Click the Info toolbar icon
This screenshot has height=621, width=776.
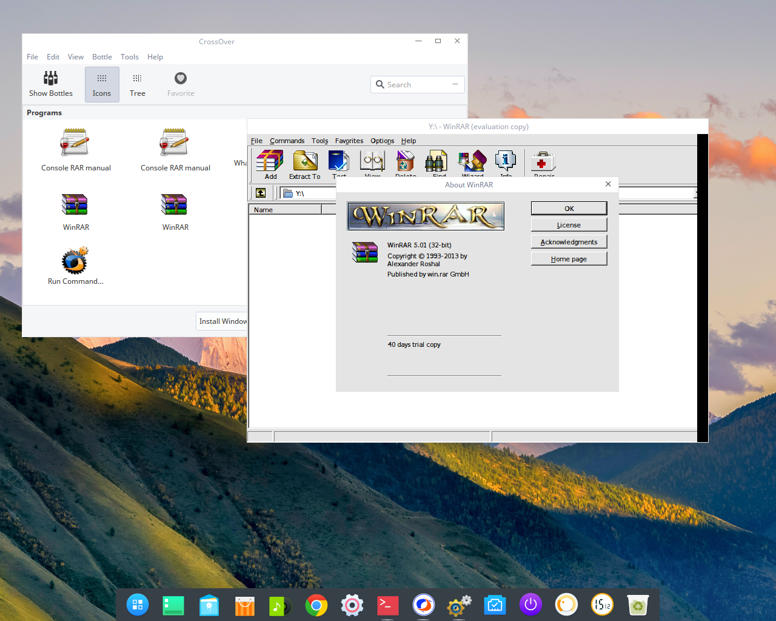tap(506, 163)
